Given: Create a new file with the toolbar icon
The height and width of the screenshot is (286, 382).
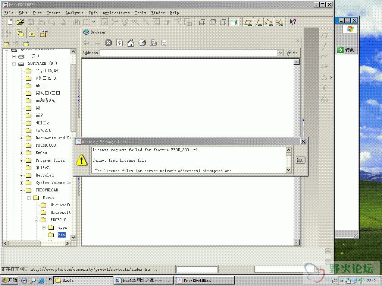Looking at the screenshot, I should point(10,22).
